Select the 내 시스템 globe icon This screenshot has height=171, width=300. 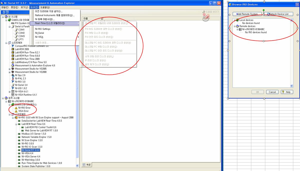(x=6, y=17)
